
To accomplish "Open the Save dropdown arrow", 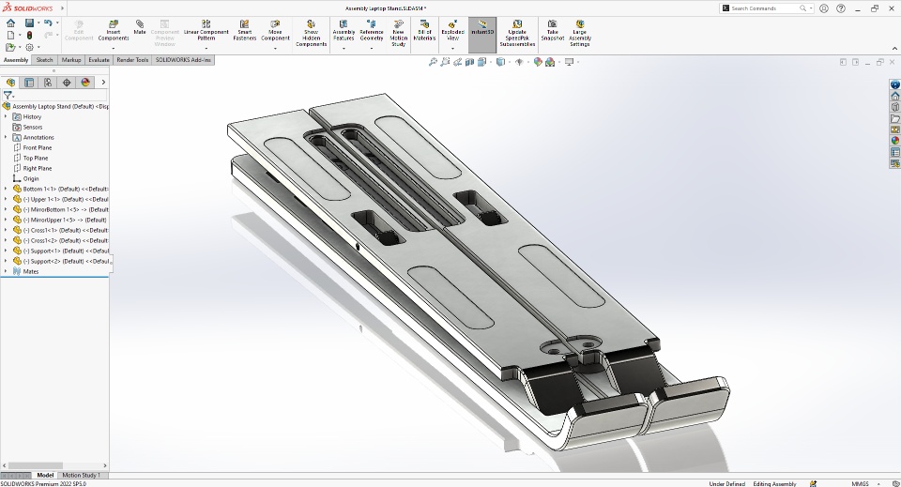I will pyautogui.click(x=38, y=23).
